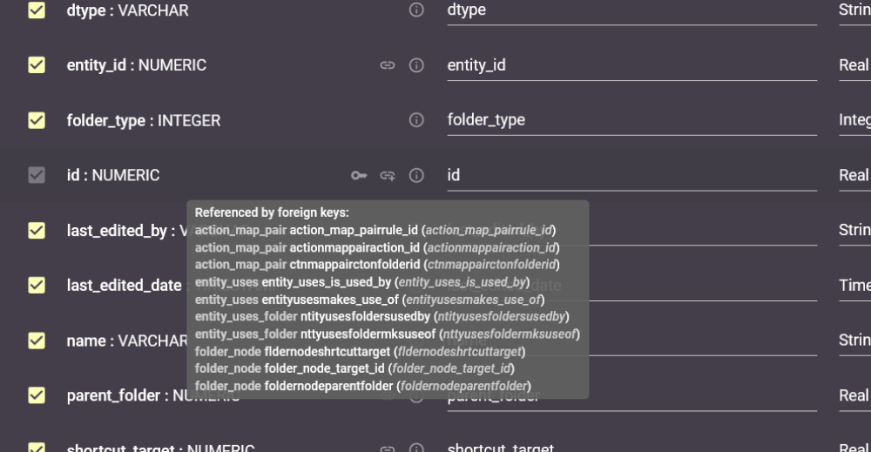This screenshot has width=871, height=452.
Task: Click the dtype field name input
Action: click(631, 10)
